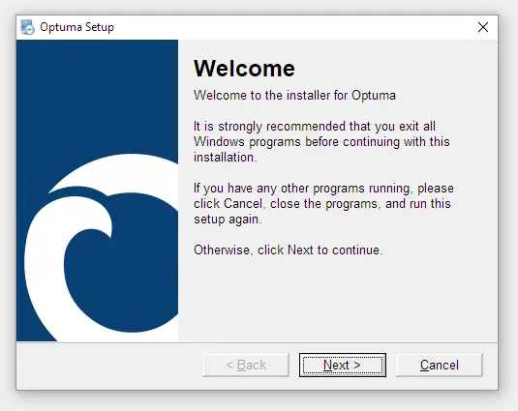This screenshot has height=411, width=518.
Task: Click "Welcome to the installer for Optuma" text
Action: pyautogui.click(x=294, y=96)
